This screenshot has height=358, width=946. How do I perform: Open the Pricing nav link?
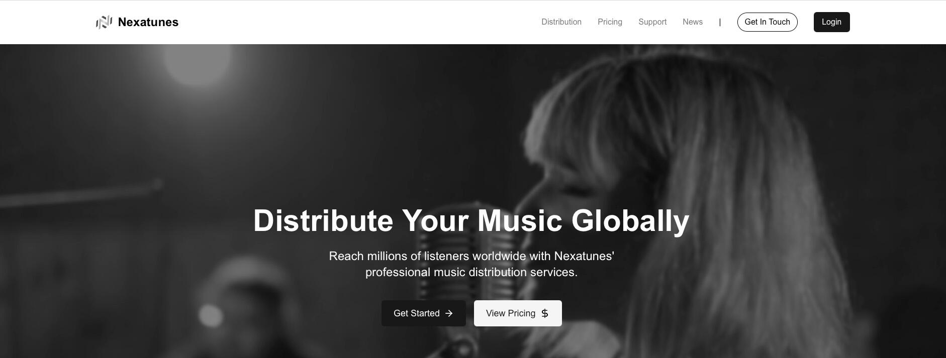610,22
